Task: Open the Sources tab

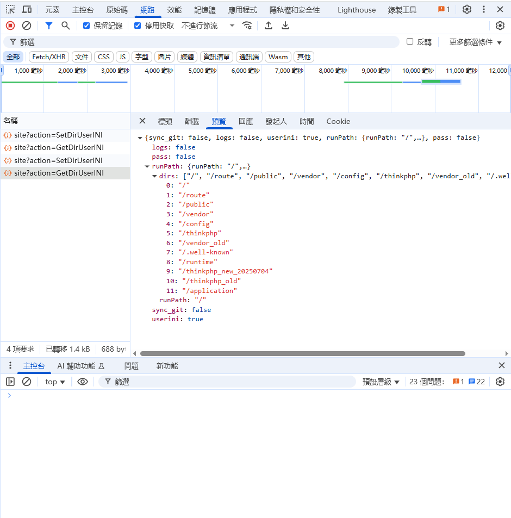Action: tap(117, 10)
